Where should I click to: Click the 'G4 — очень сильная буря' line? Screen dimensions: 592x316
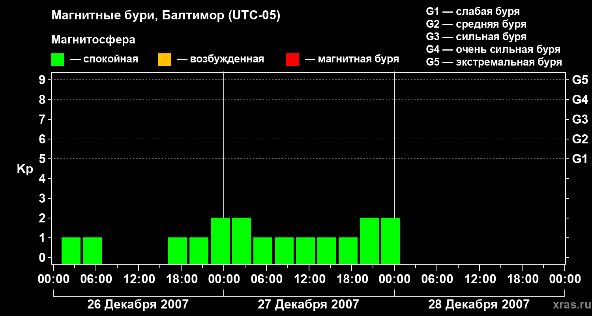493,49
